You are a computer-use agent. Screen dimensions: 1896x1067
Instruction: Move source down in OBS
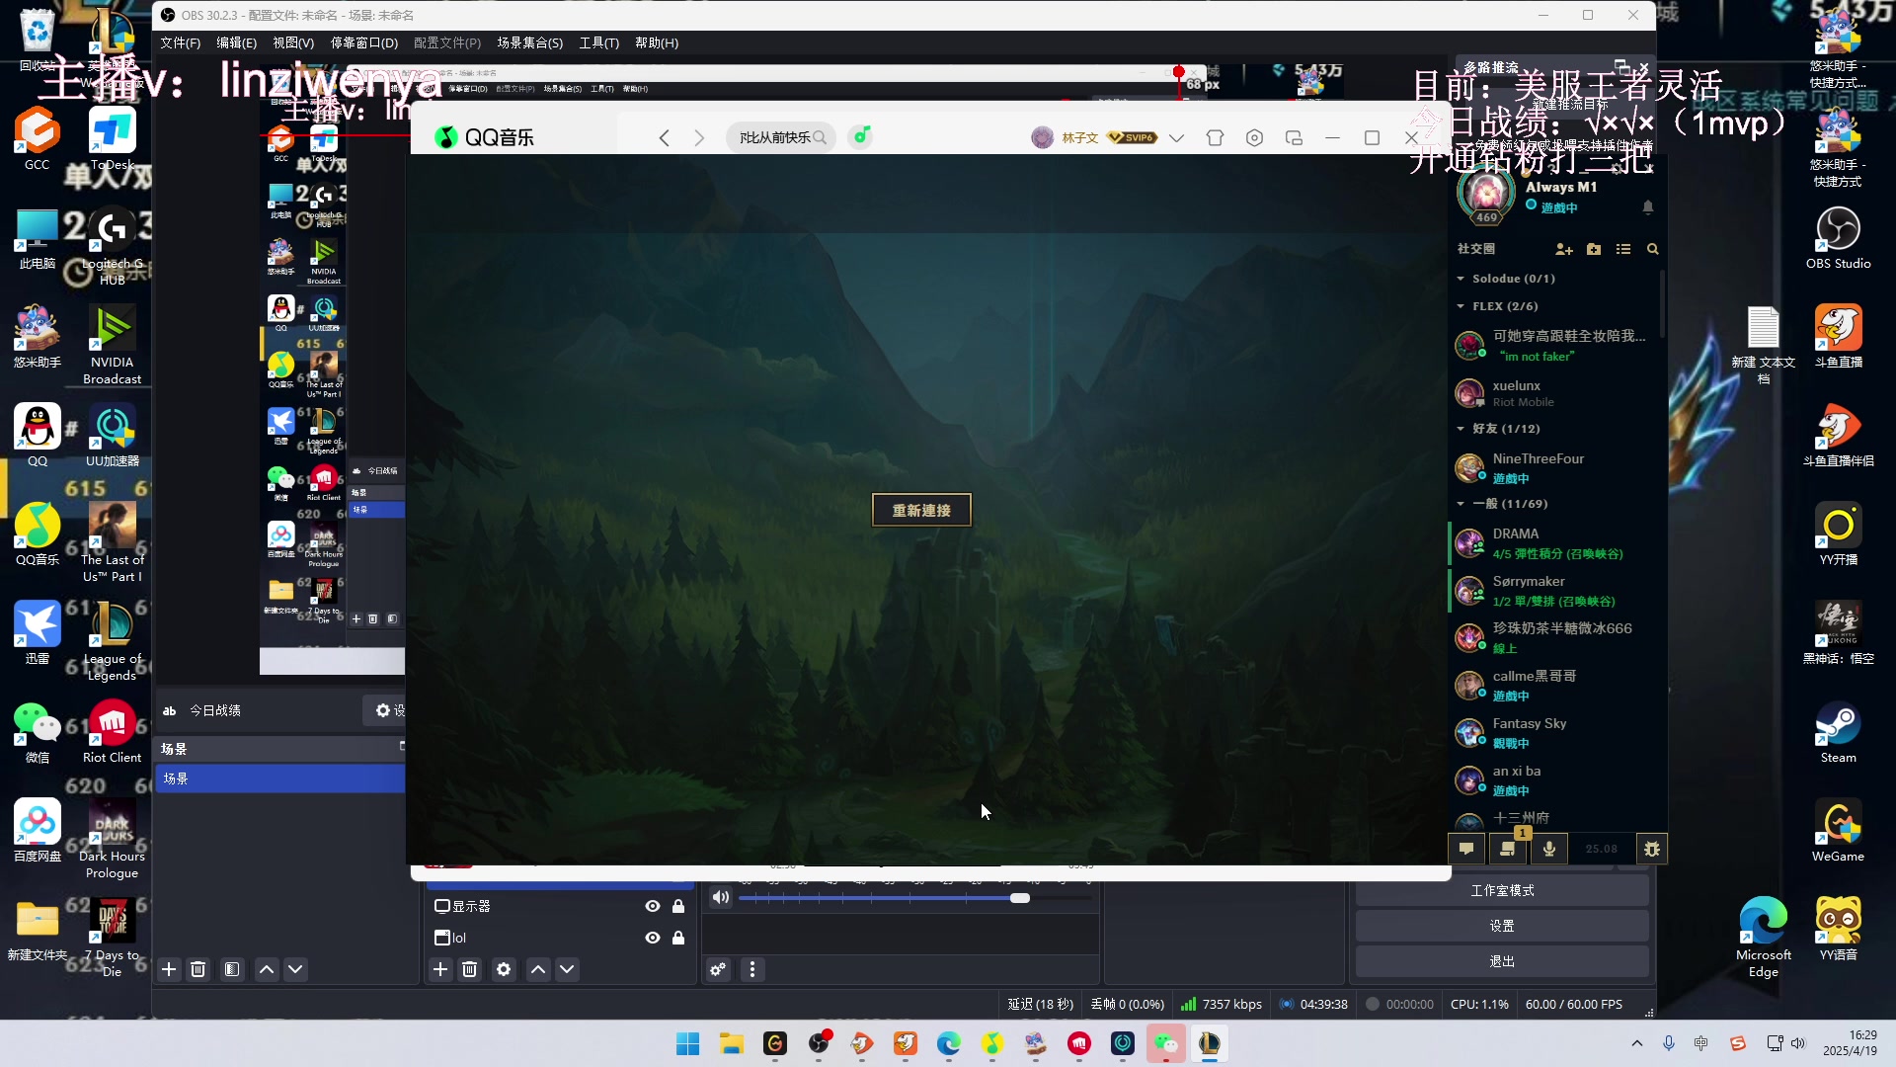tap(567, 970)
